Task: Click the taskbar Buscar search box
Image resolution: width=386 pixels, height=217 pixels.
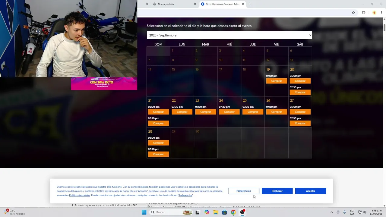Action: pyautogui.click(x=171, y=212)
